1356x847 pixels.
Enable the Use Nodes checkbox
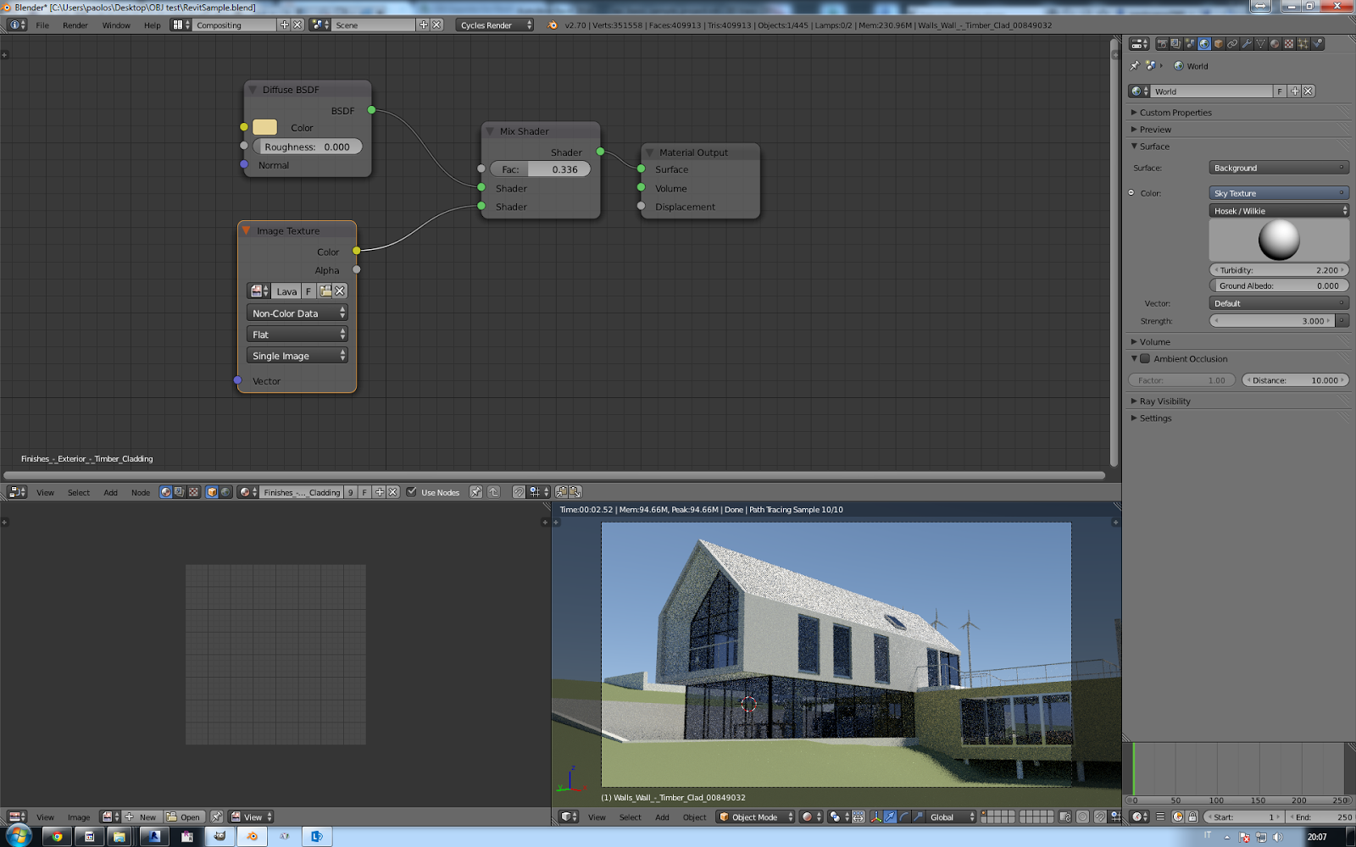[x=413, y=492]
